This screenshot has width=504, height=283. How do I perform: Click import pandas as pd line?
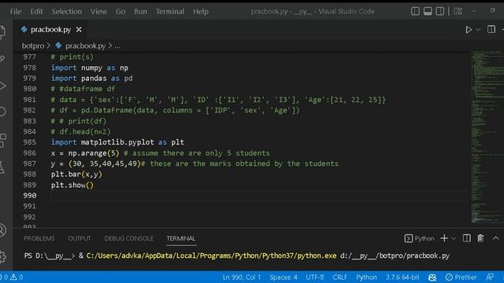point(91,79)
